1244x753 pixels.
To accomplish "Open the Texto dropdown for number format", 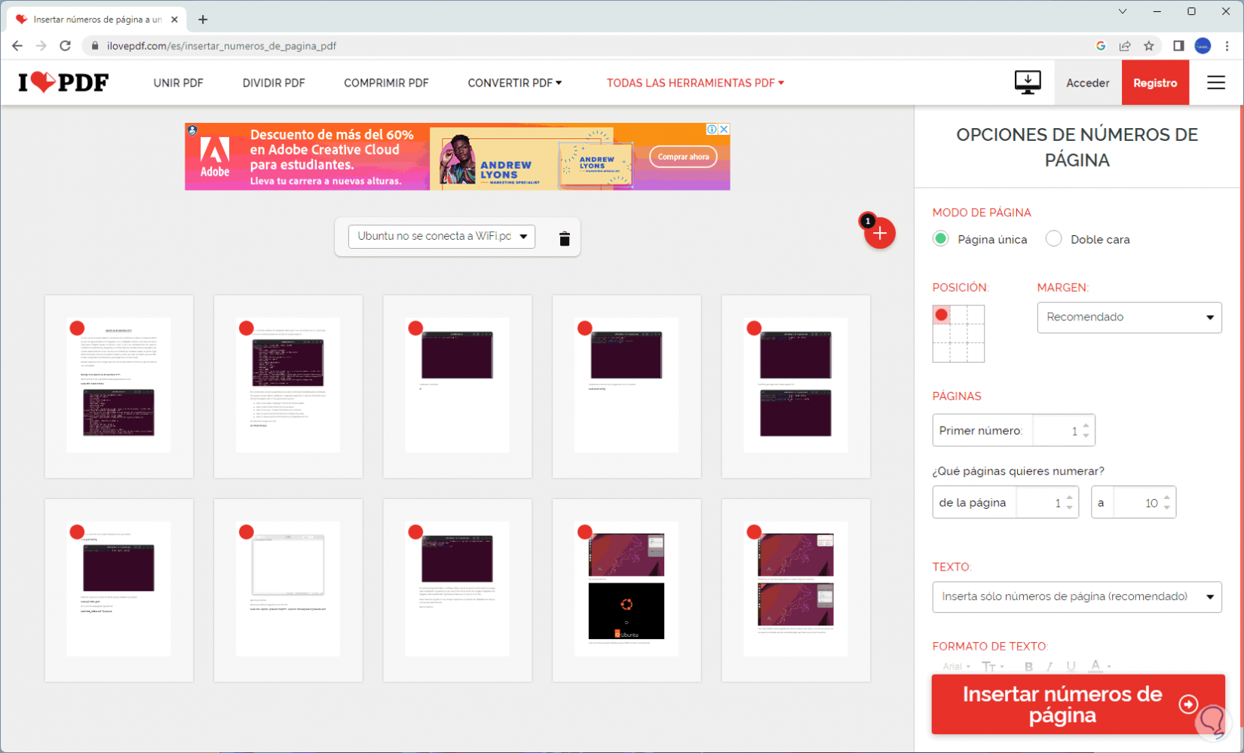I will [1077, 597].
